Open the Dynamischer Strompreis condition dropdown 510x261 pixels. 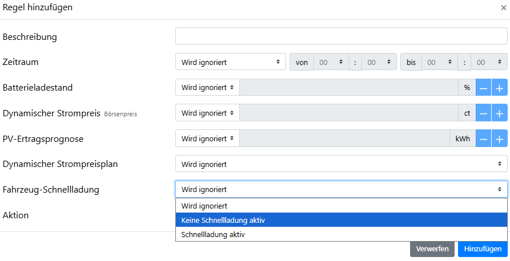[x=207, y=113]
